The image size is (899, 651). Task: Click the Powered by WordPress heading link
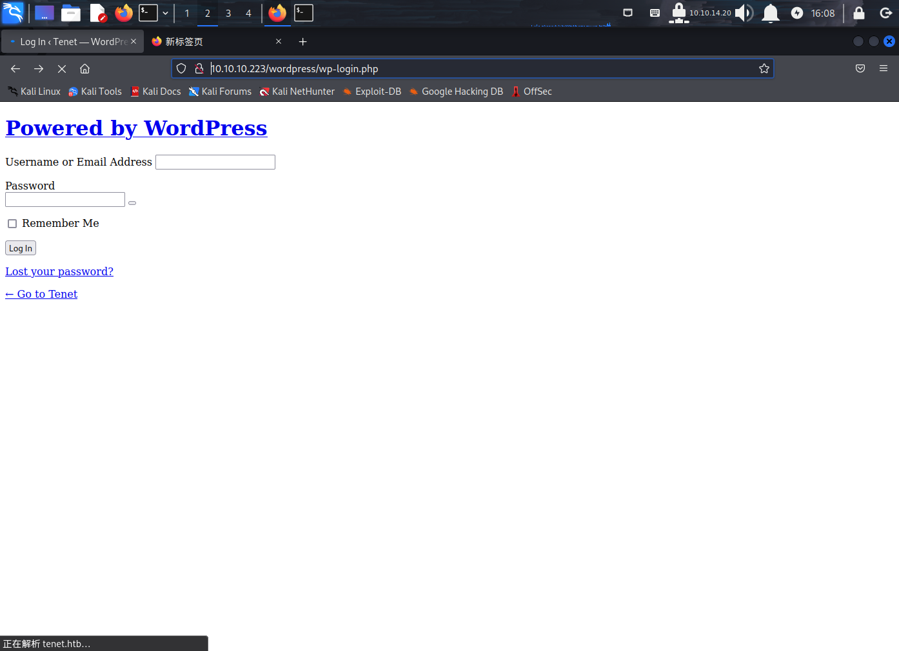pos(136,128)
